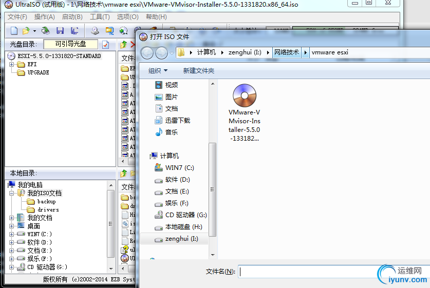The image size is (430, 288).
Task: Select the backup folder in local tree
Action: 47,201
